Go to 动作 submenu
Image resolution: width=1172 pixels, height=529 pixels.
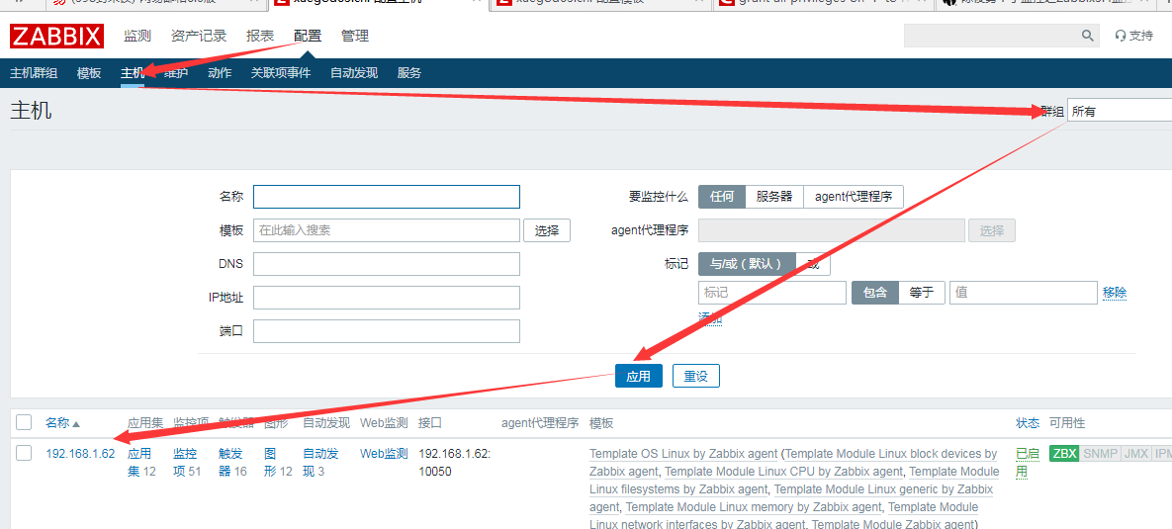click(x=220, y=73)
